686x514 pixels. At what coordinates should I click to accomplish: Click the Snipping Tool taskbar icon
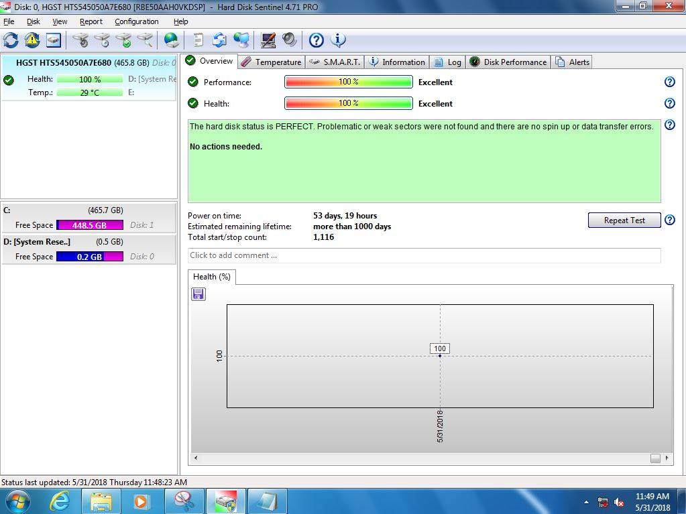click(184, 501)
